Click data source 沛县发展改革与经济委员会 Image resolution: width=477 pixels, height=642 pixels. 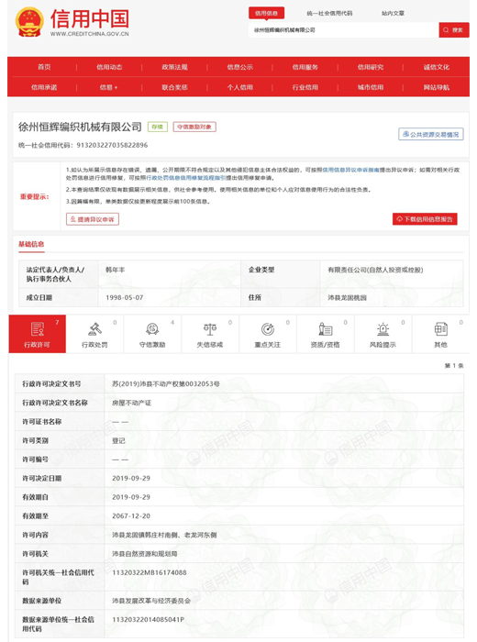[151, 601]
